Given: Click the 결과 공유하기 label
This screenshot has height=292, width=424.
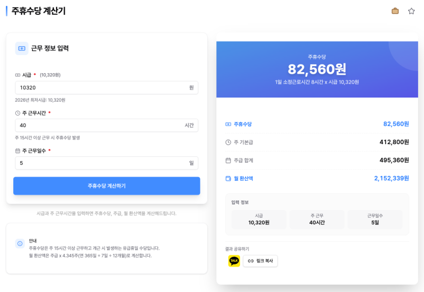Looking at the screenshot, I should pyautogui.click(x=237, y=249).
